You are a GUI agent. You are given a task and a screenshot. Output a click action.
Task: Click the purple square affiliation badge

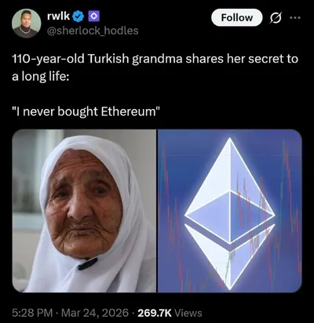93,16
